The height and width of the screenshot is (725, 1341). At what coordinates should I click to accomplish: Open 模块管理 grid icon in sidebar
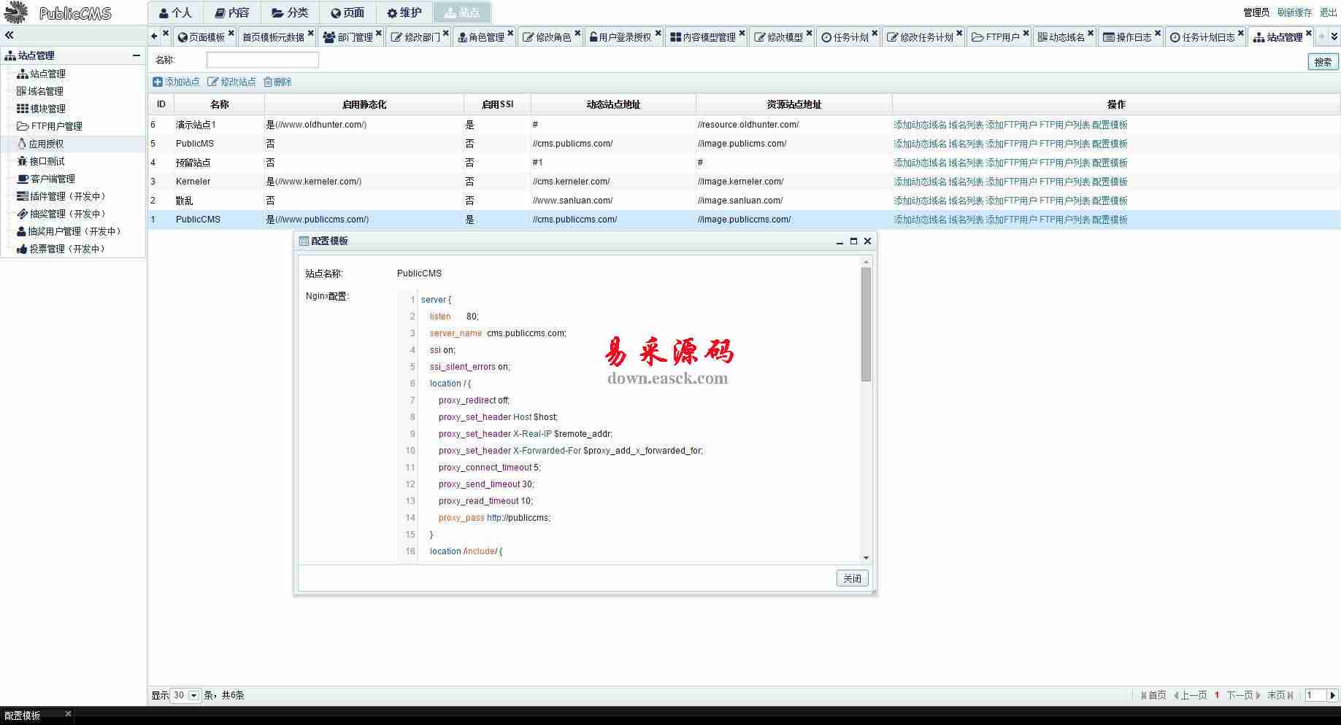click(x=23, y=109)
